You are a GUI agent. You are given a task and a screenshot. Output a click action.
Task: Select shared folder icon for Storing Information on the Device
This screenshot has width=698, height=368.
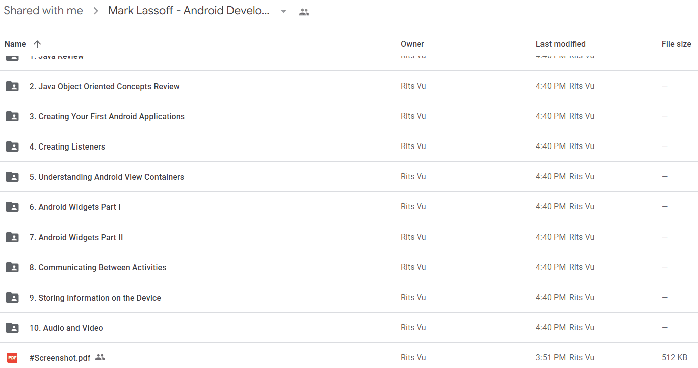click(x=12, y=298)
